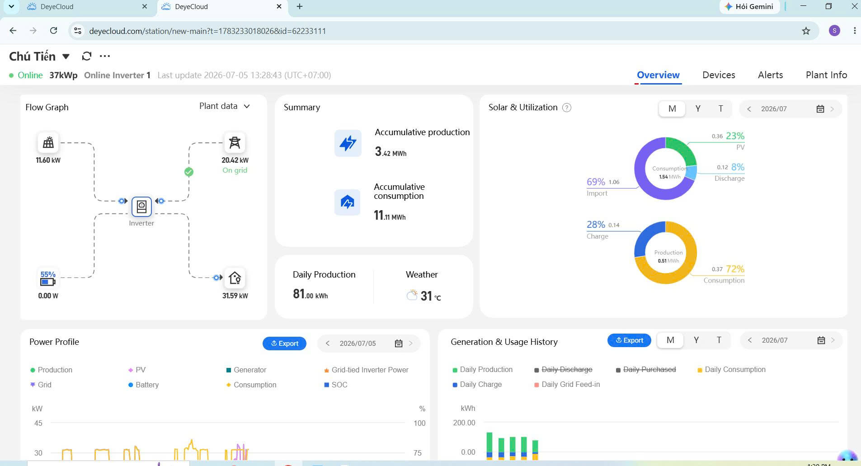Open the three-dot more options menu
Image resolution: width=861 pixels, height=466 pixels.
pyautogui.click(x=105, y=56)
